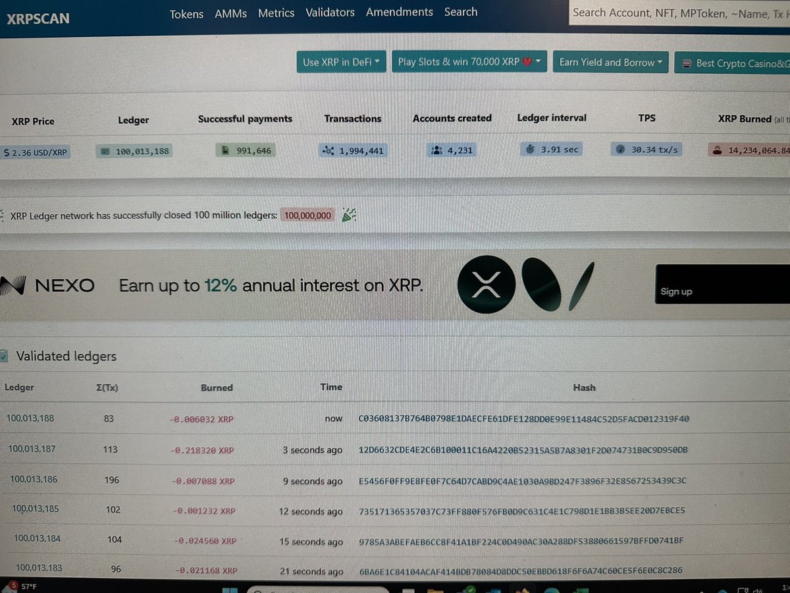This screenshot has width=790, height=593.
Task: Select the -0.024560 XRP burned value
Action: pos(205,541)
